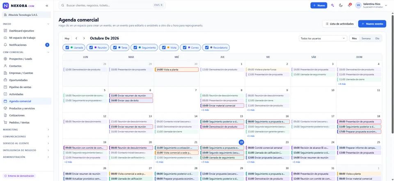This screenshot has height=181, width=394.
Task: Open the 14:00 Visita a planta event
Action: click(176, 69)
